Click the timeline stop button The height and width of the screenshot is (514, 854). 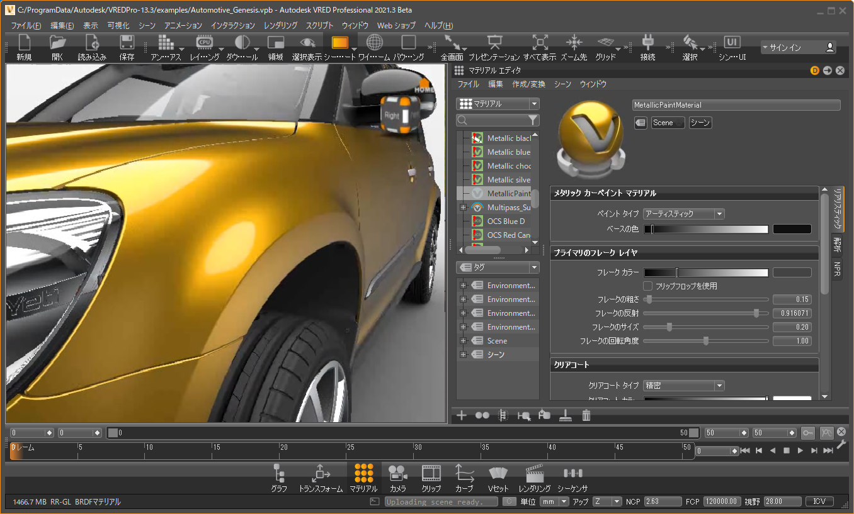pyautogui.click(x=787, y=450)
